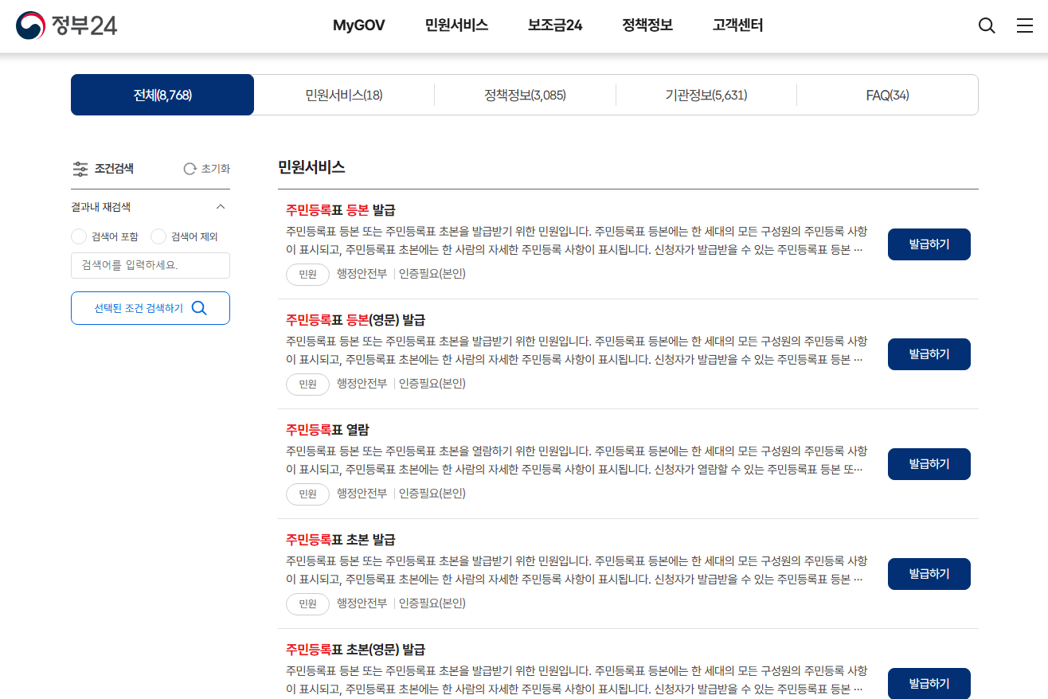This screenshot has height=699, width=1048.
Task: Switch to the FAQ(34) tab
Action: coord(887,94)
